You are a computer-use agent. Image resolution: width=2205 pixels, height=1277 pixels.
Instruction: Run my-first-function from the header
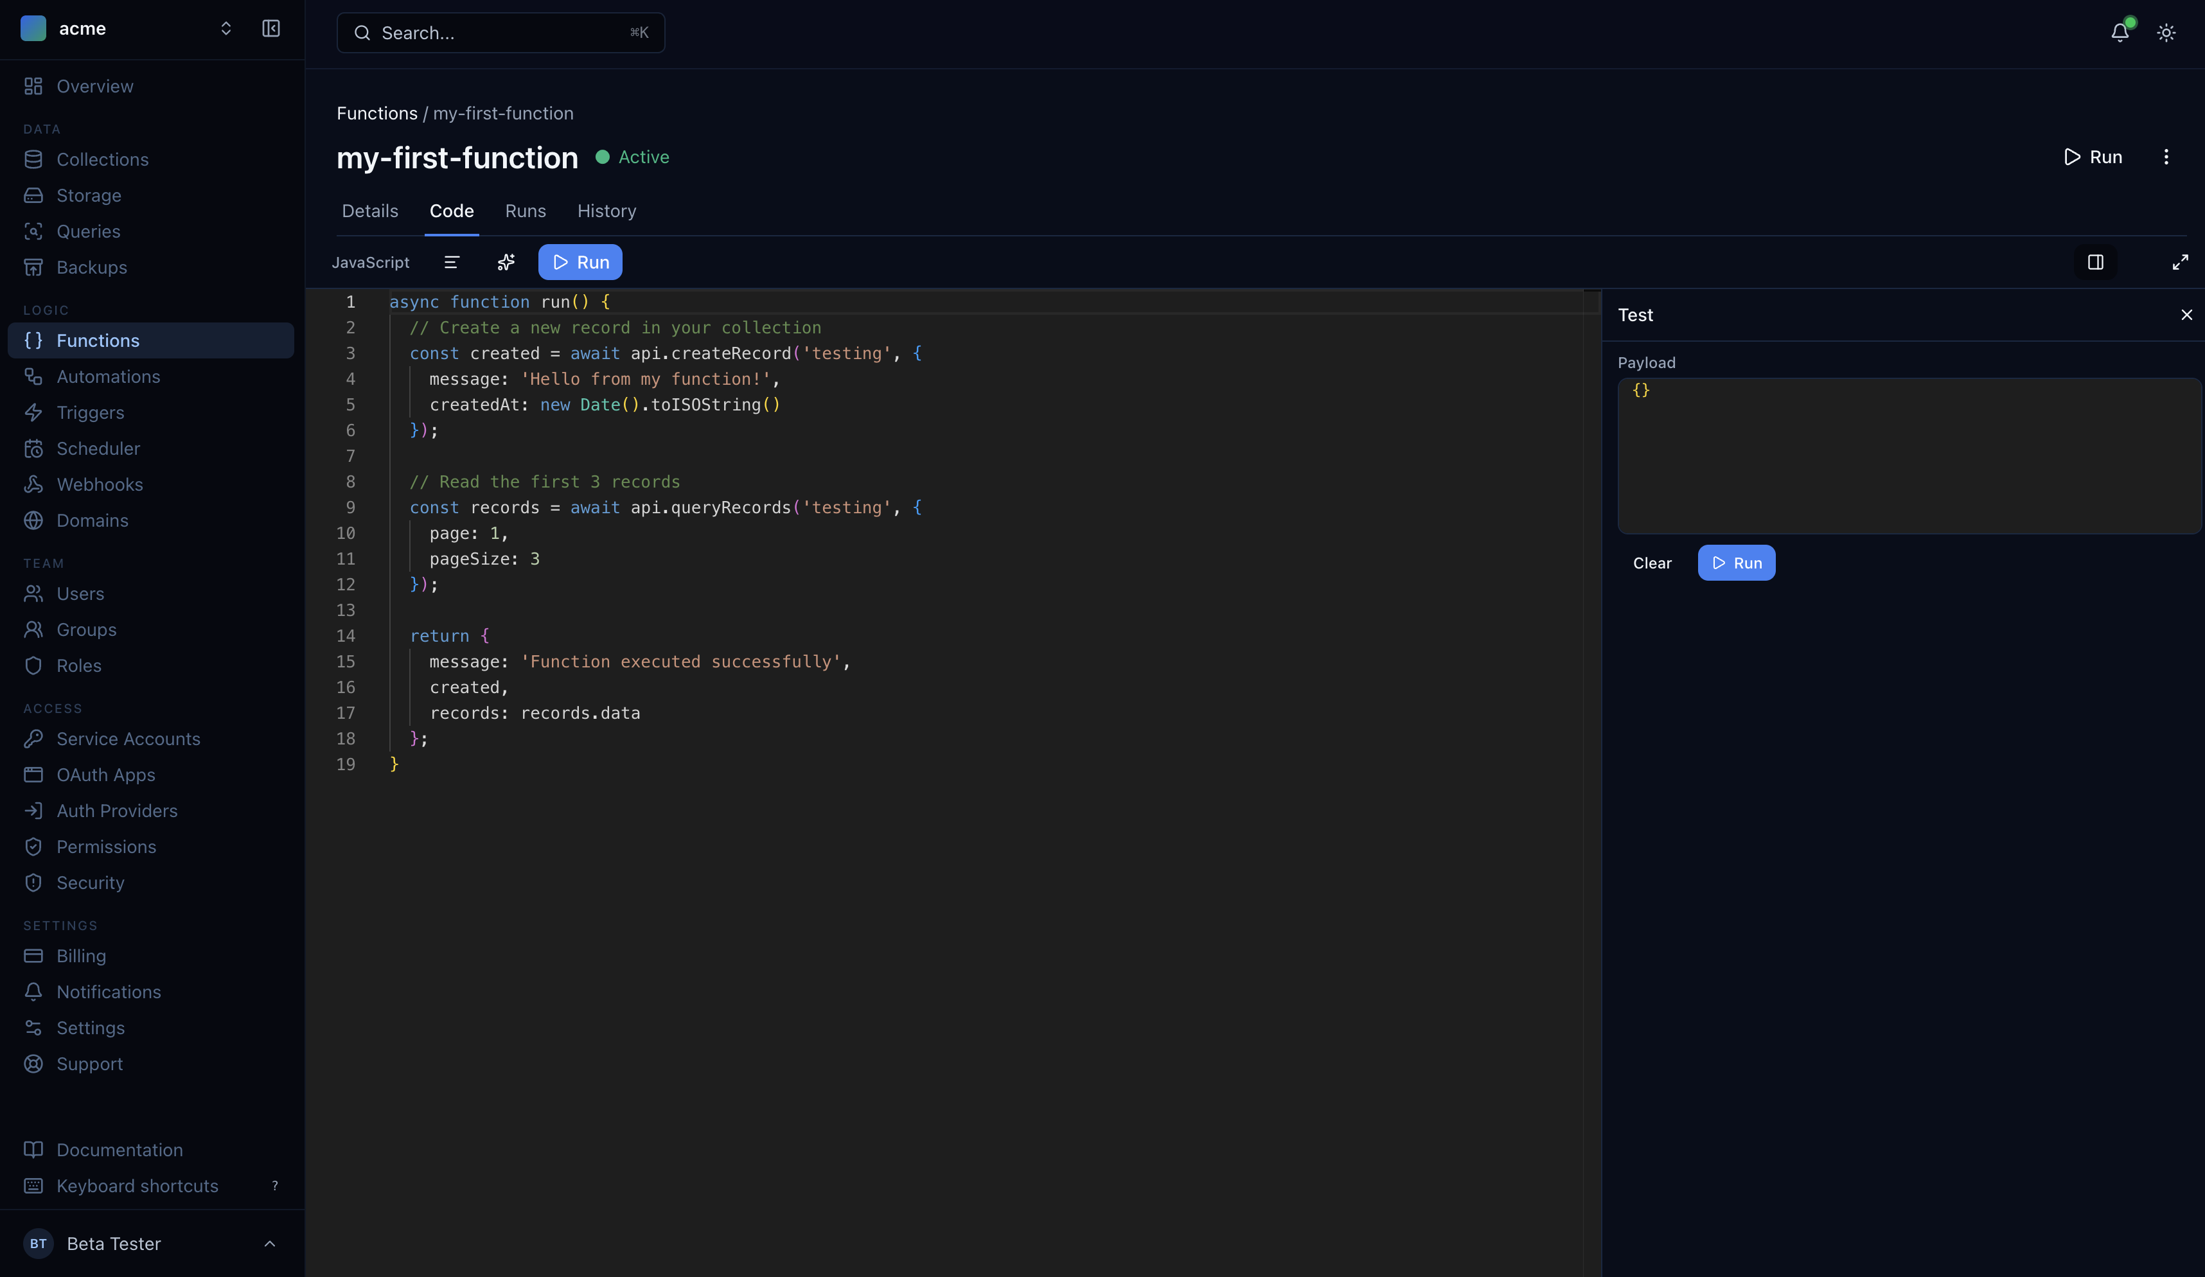pyautogui.click(x=2094, y=157)
